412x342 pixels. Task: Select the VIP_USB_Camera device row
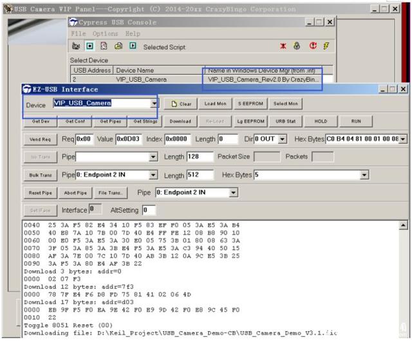tap(201, 79)
